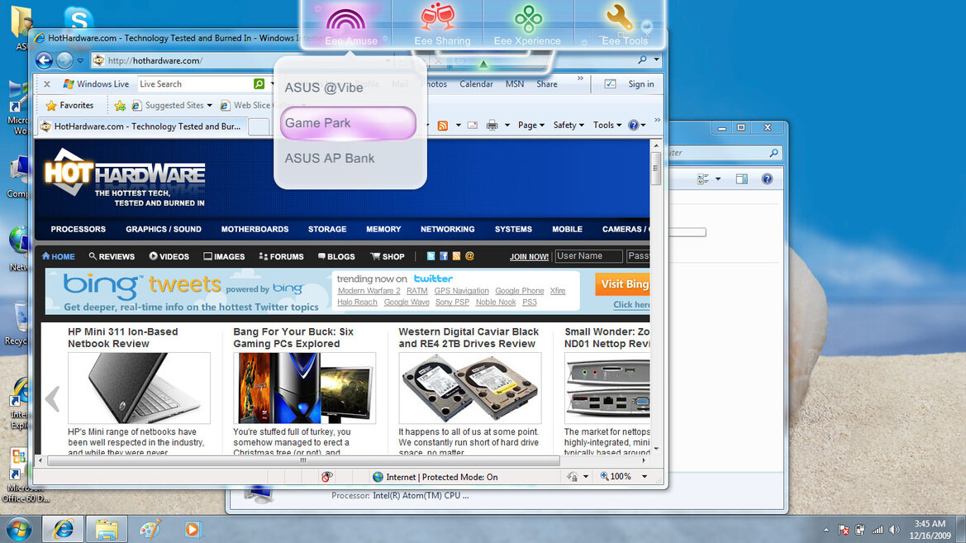Close the Windows Live toolbar
This screenshot has height=543, width=966.
point(47,83)
